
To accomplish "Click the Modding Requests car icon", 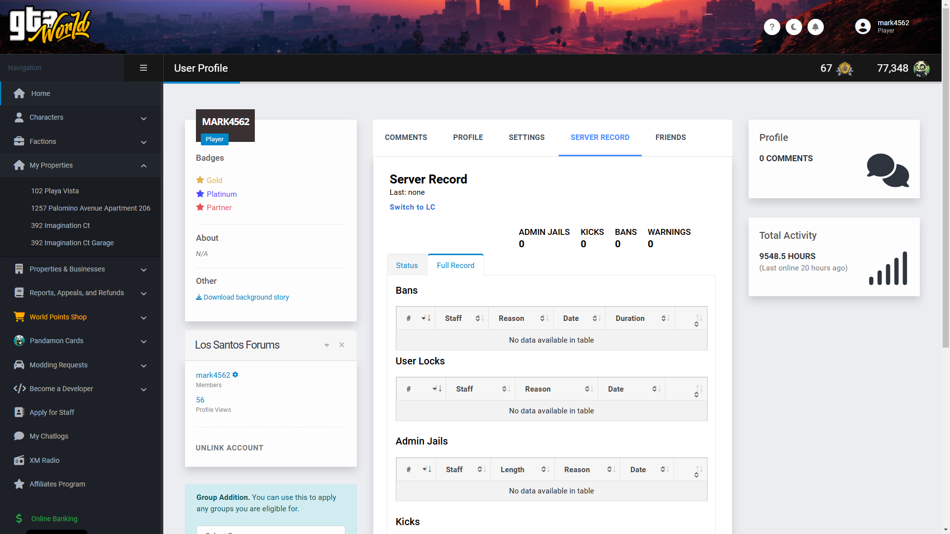I will pos(19,365).
